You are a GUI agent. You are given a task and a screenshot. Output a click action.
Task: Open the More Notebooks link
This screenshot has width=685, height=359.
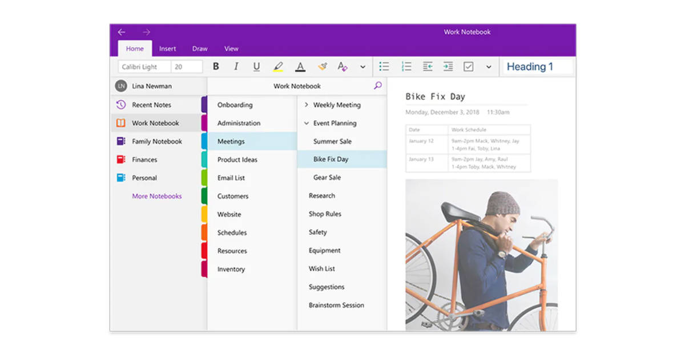click(x=157, y=196)
